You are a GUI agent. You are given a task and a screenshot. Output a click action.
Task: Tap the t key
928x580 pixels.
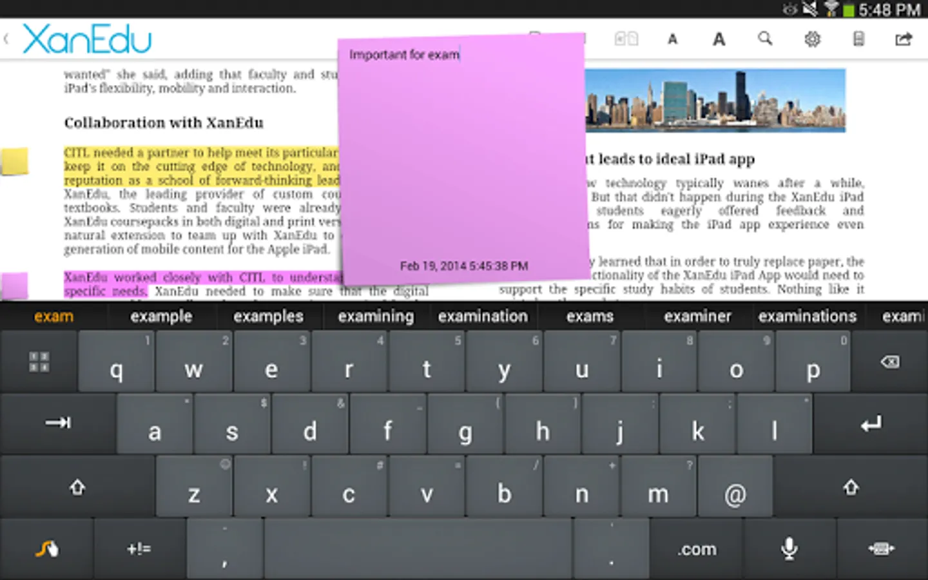(x=426, y=362)
